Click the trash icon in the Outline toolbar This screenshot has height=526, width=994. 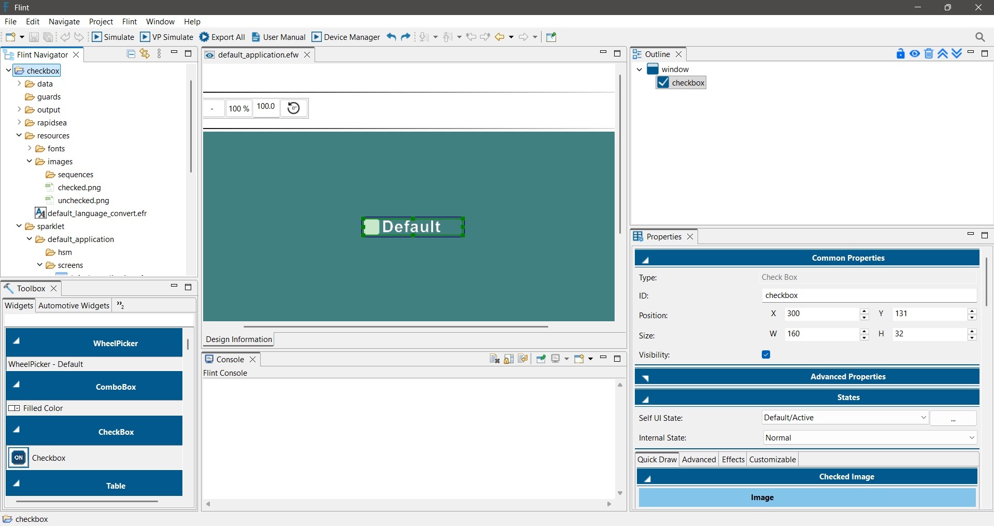929,53
